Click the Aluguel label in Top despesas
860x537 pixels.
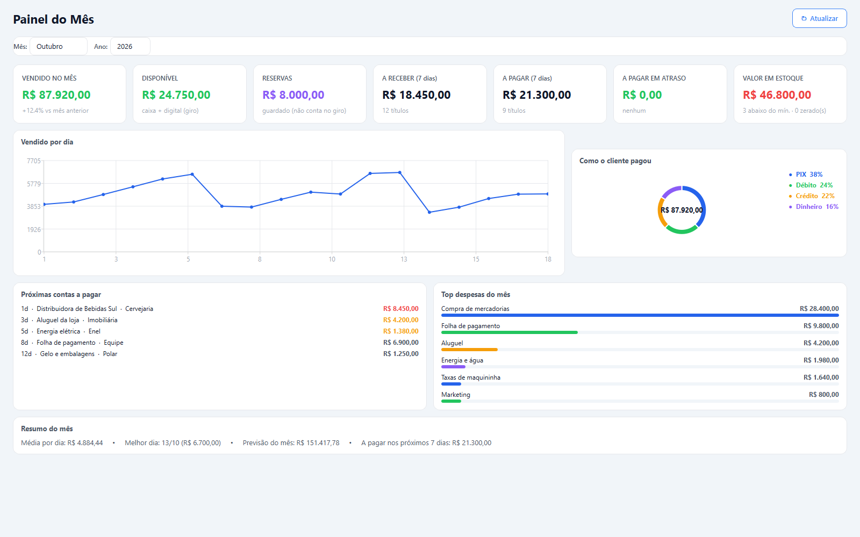pos(452,343)
